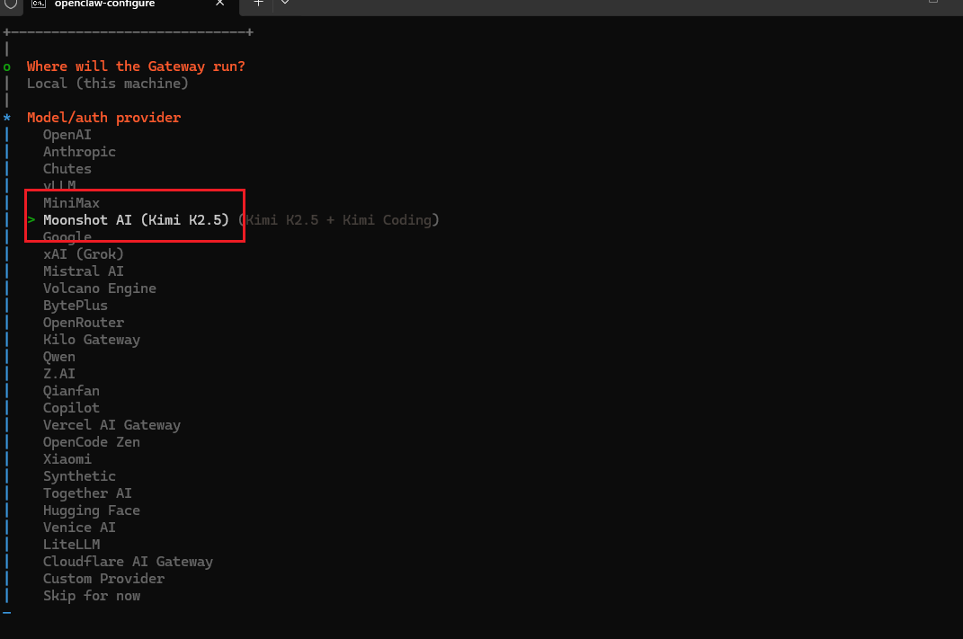Click the terminal icon on openclaw-configure tab

pyautogui.click(x=39, y=4)
